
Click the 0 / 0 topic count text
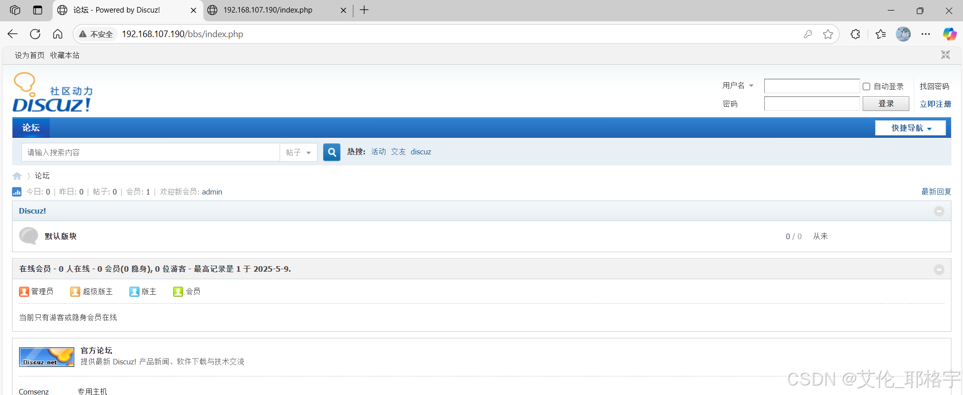click(793, 236)
